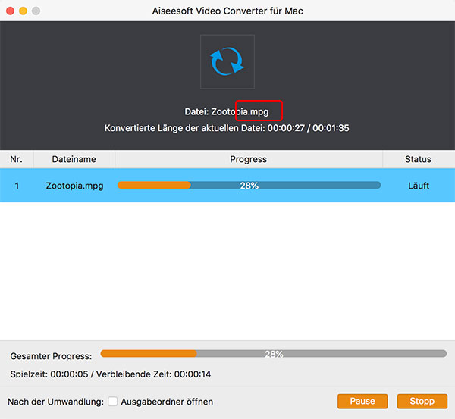The image size is (455, 419).
Task: Click the Läuft status cell
Action: coord(419,186)
